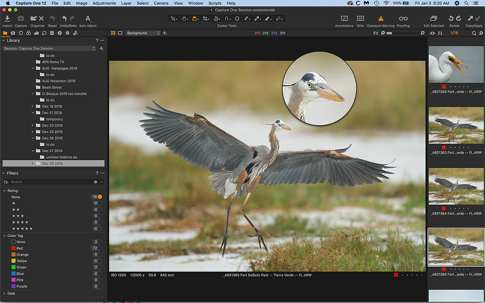Toggle the Grid overlay
This screenshot has width=485, height=303.
click(x=360, y=19)
